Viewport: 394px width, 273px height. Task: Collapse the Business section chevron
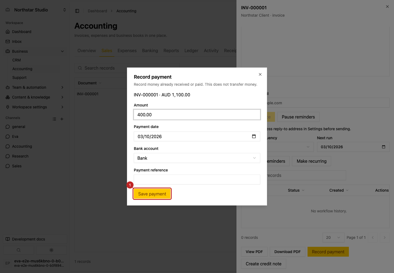click(x=62, y=51)
